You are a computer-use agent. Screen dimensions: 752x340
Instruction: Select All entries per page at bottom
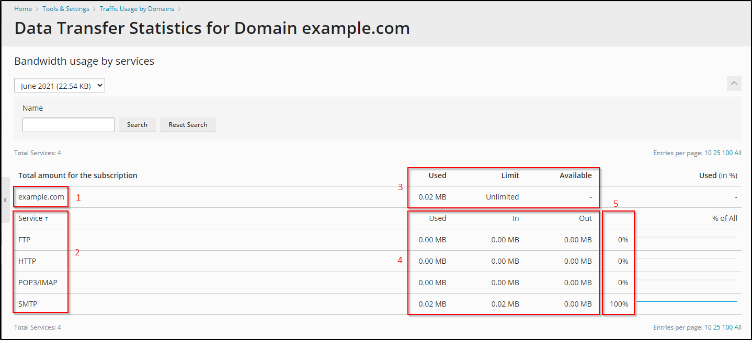click(x=738, y=327)
